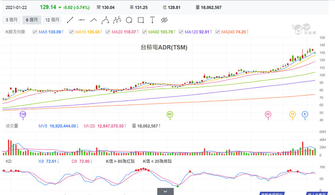Select the horizontal line drawing tool
The height and width of the screenshot is (195, 335).
81,20
